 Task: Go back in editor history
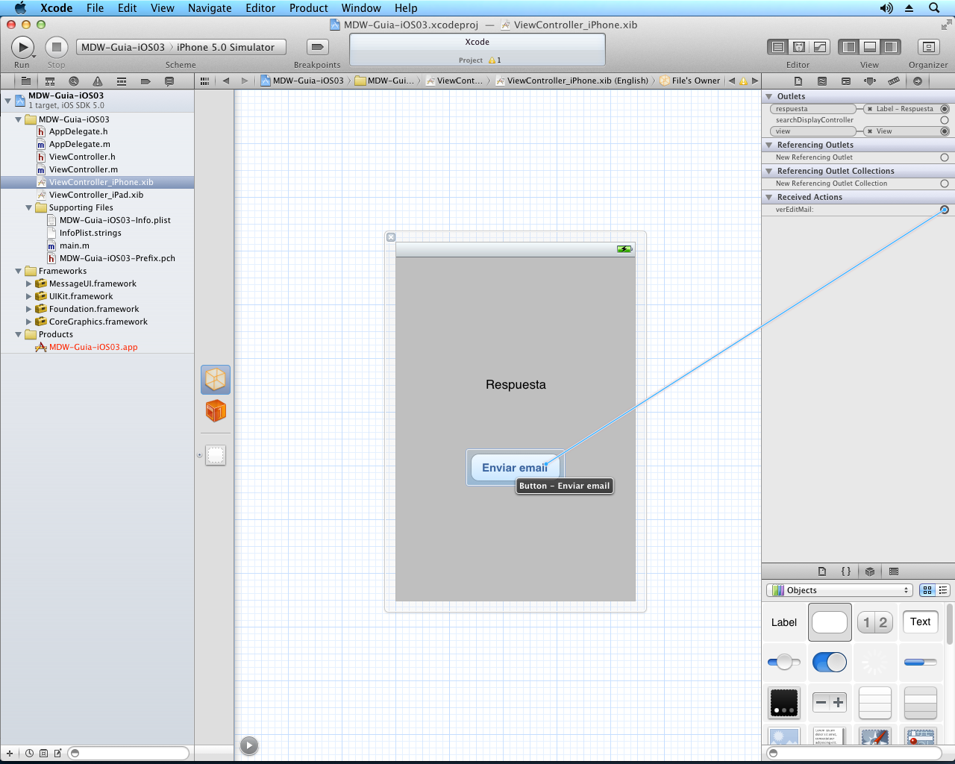click(226, 81)
